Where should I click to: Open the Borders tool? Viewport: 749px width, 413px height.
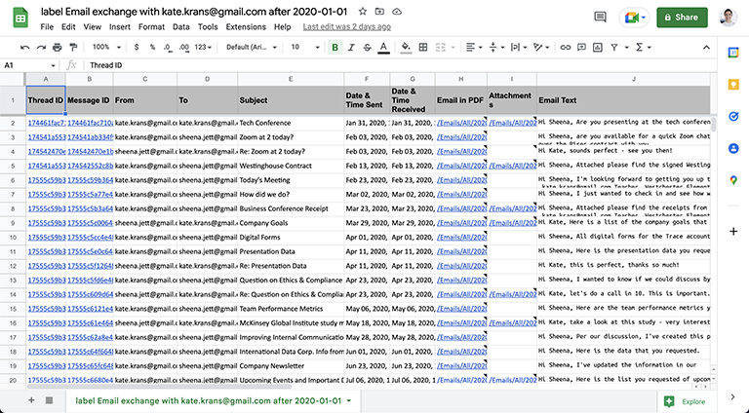[x=422, y=47]
